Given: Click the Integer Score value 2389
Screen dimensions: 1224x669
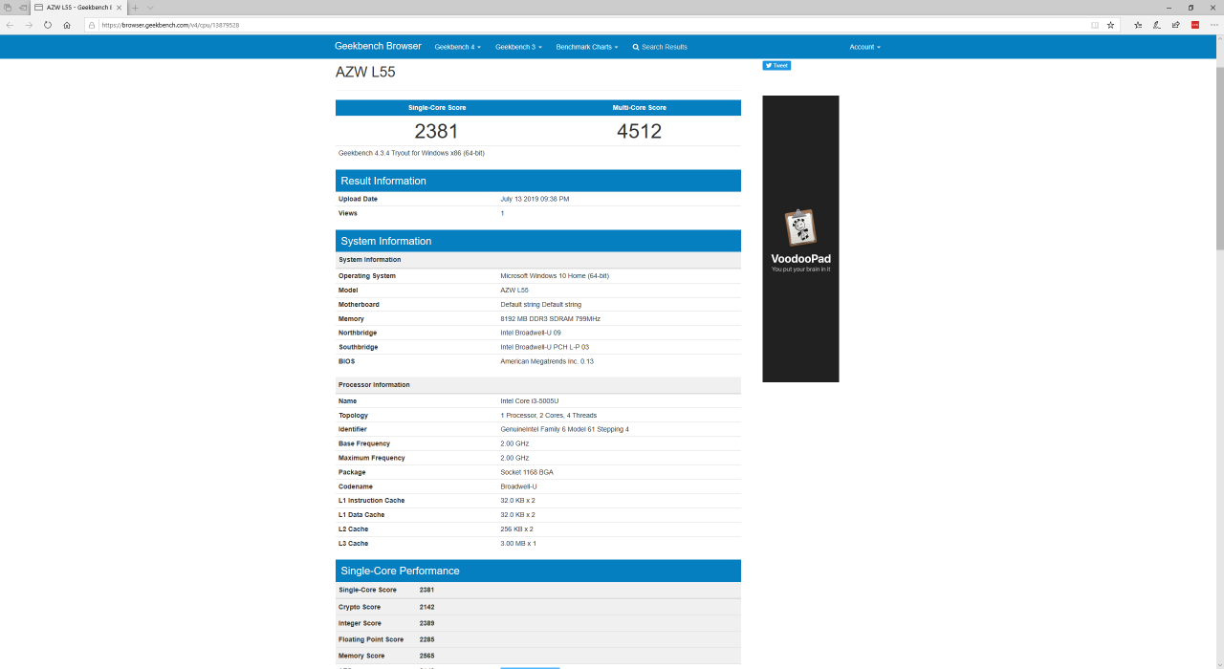Looking at the screenshot, I should click(x=426, y=623).
